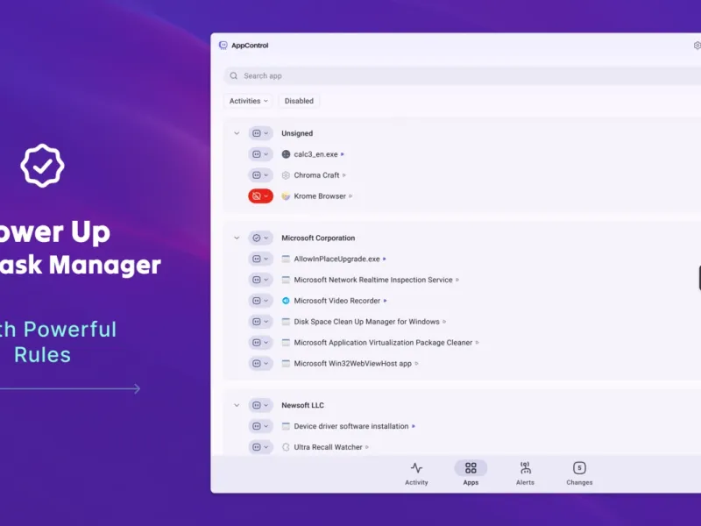Open rule dropdown for Microsoft Corporation group
701x526 pixels.
tap(260, 238)
